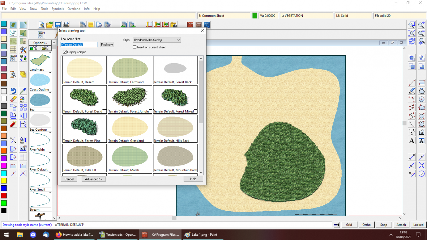Select the Eraser tool icon
This screenshot has height=240, width=427.
coord(13,99)
